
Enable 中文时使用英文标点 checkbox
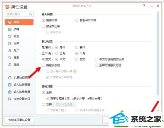coord(96,59)
